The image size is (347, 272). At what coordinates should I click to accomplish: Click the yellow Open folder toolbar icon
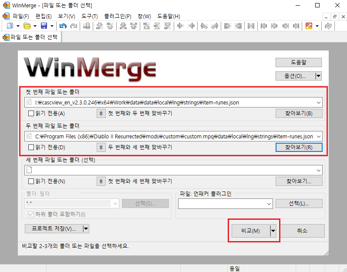(x=27, y=26)
